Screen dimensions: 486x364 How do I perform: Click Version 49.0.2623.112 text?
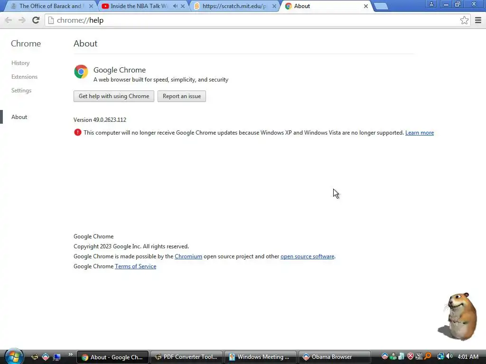(100, 120)
